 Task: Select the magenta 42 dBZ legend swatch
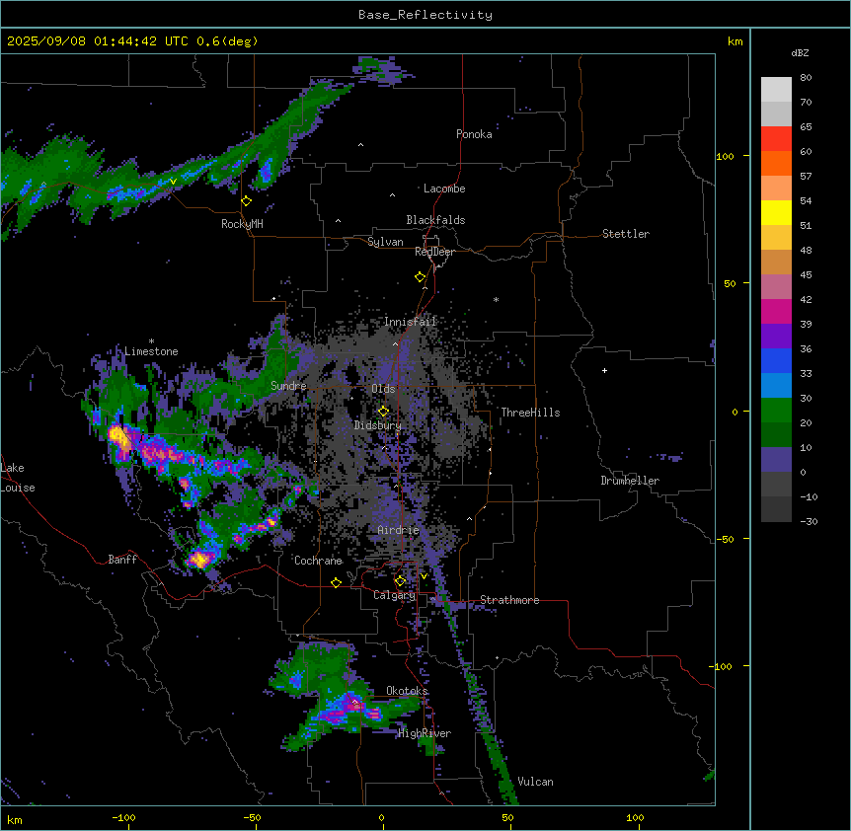tap(776, 311)
